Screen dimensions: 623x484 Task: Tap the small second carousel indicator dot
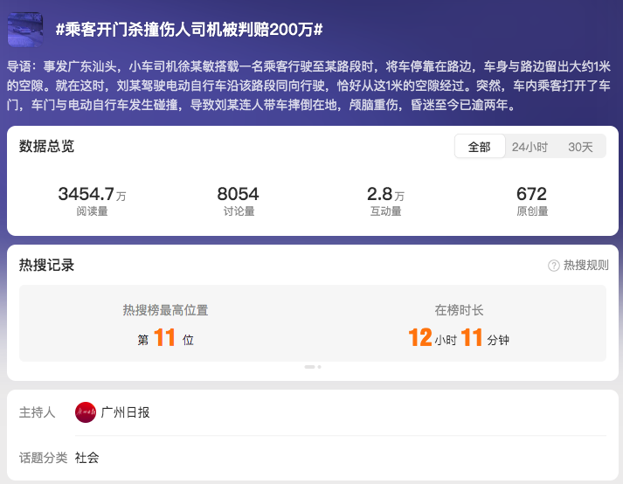(319, 367)
